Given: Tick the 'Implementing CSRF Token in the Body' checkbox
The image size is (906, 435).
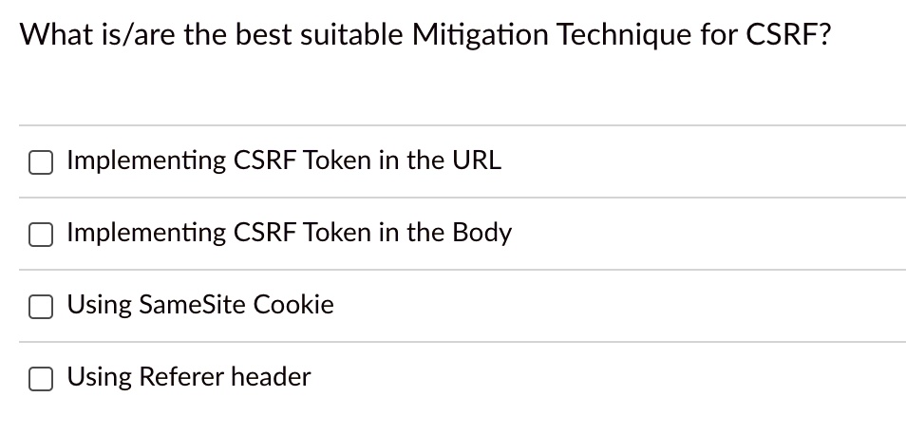Looking at the screenshot, I should click(41, 235).
